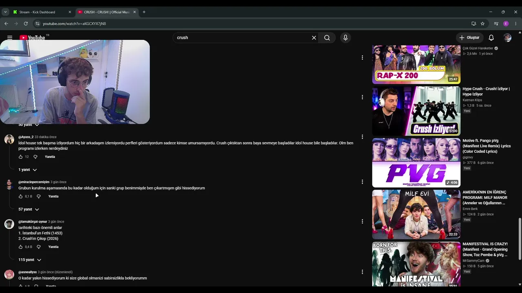View site information icon in address bar
Screen dimensions: 522x293
pyautogui.click(x=37, y=24)
